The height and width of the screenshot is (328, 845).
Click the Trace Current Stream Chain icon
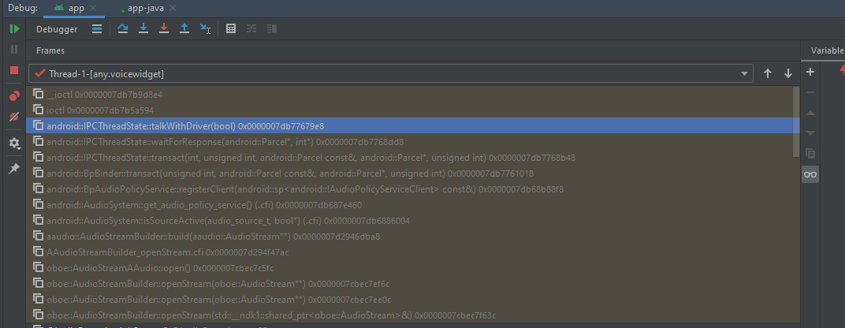pyautogui.click(x=251, y=28)
